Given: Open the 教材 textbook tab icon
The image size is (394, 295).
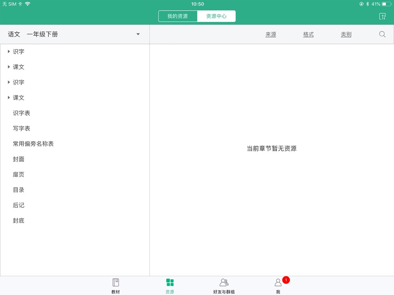Looking at the screenshot, I should coord(115,283).
